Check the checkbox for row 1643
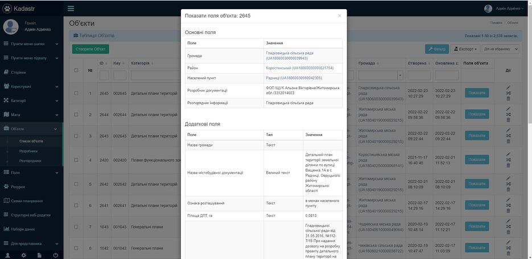The image size is (532, 259). pyautogui.click(x=76, y=227)
